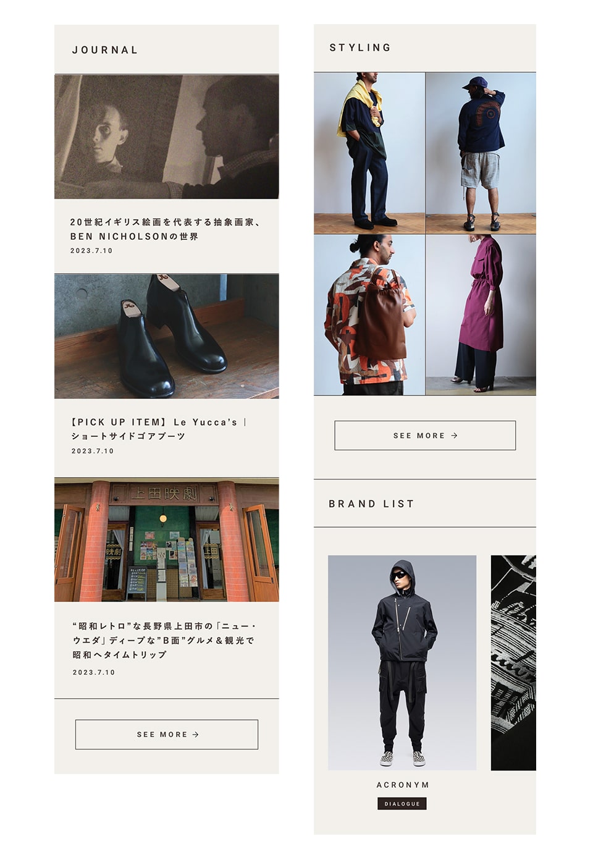Open the black side gore boots image
The height and width of the screenshot is (865, 593).
(166, 336)
